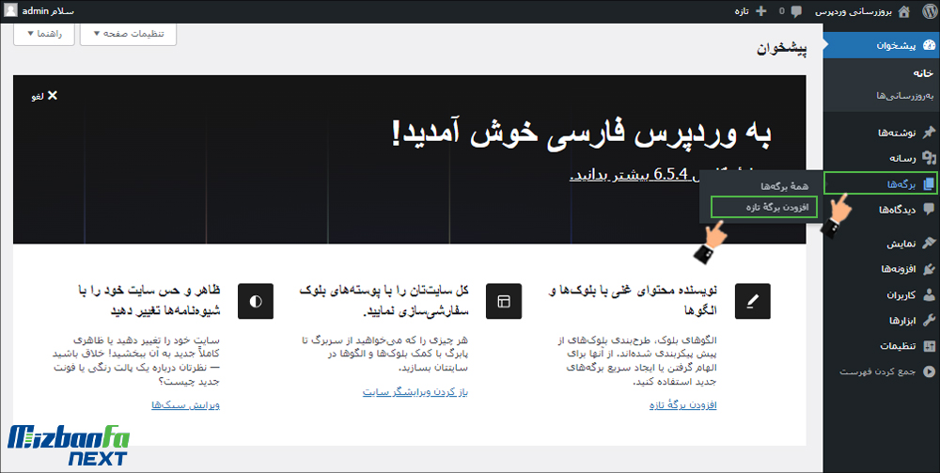This screenshot has width=940, height=473.
Task: Dismiss the welcome panel with لغو
Action: pos(44,96)
